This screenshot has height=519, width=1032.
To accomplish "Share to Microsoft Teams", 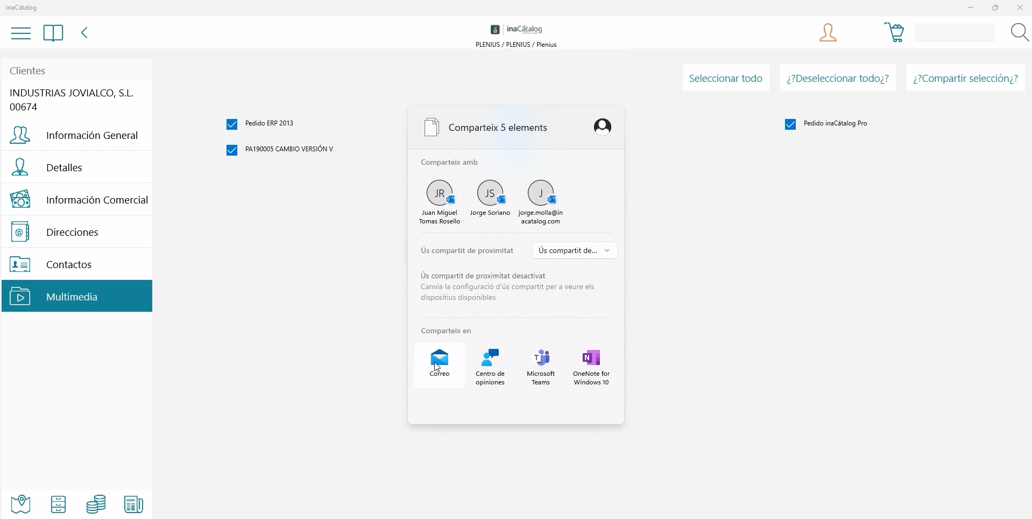I will 541,367.
